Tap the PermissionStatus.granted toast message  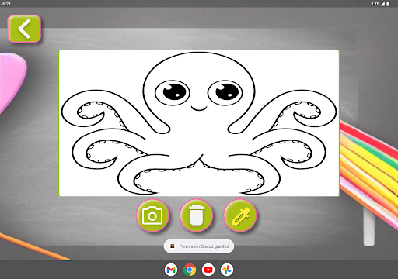point(199,246)
